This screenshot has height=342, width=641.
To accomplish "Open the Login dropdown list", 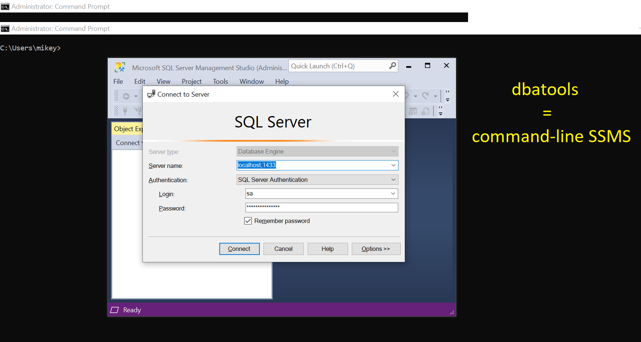I will coord(393,194).
